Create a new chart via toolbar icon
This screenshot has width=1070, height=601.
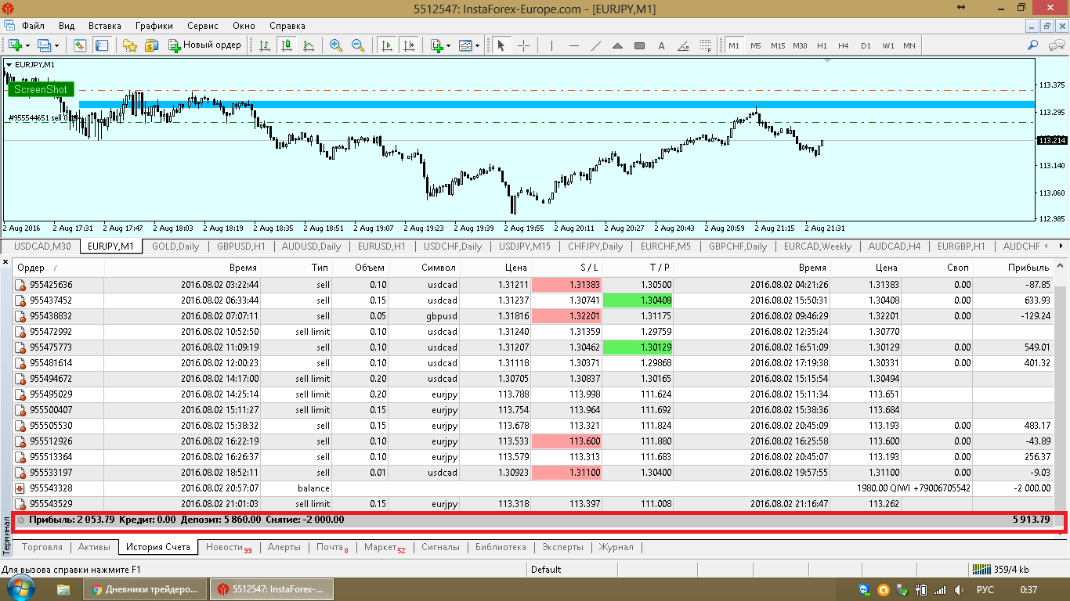click(x=15, y=45)
